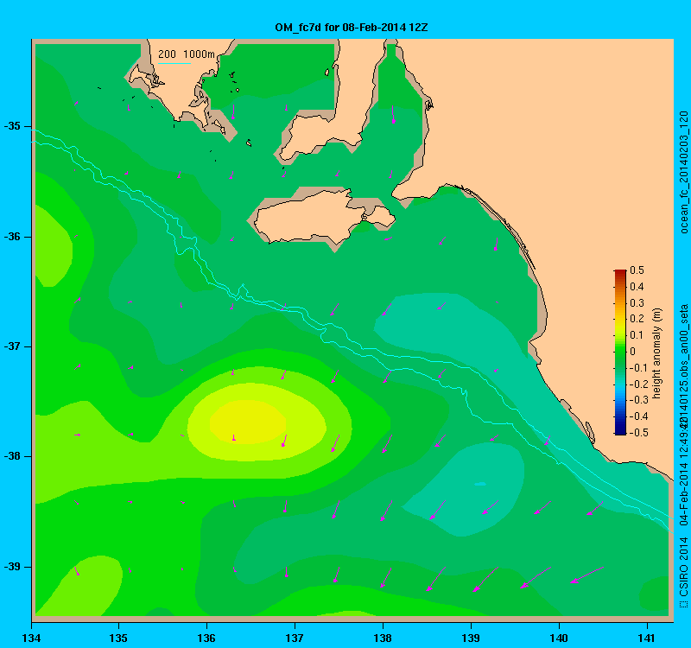
Task: Click the -37 latitude axis label
Action: (12, 346)
